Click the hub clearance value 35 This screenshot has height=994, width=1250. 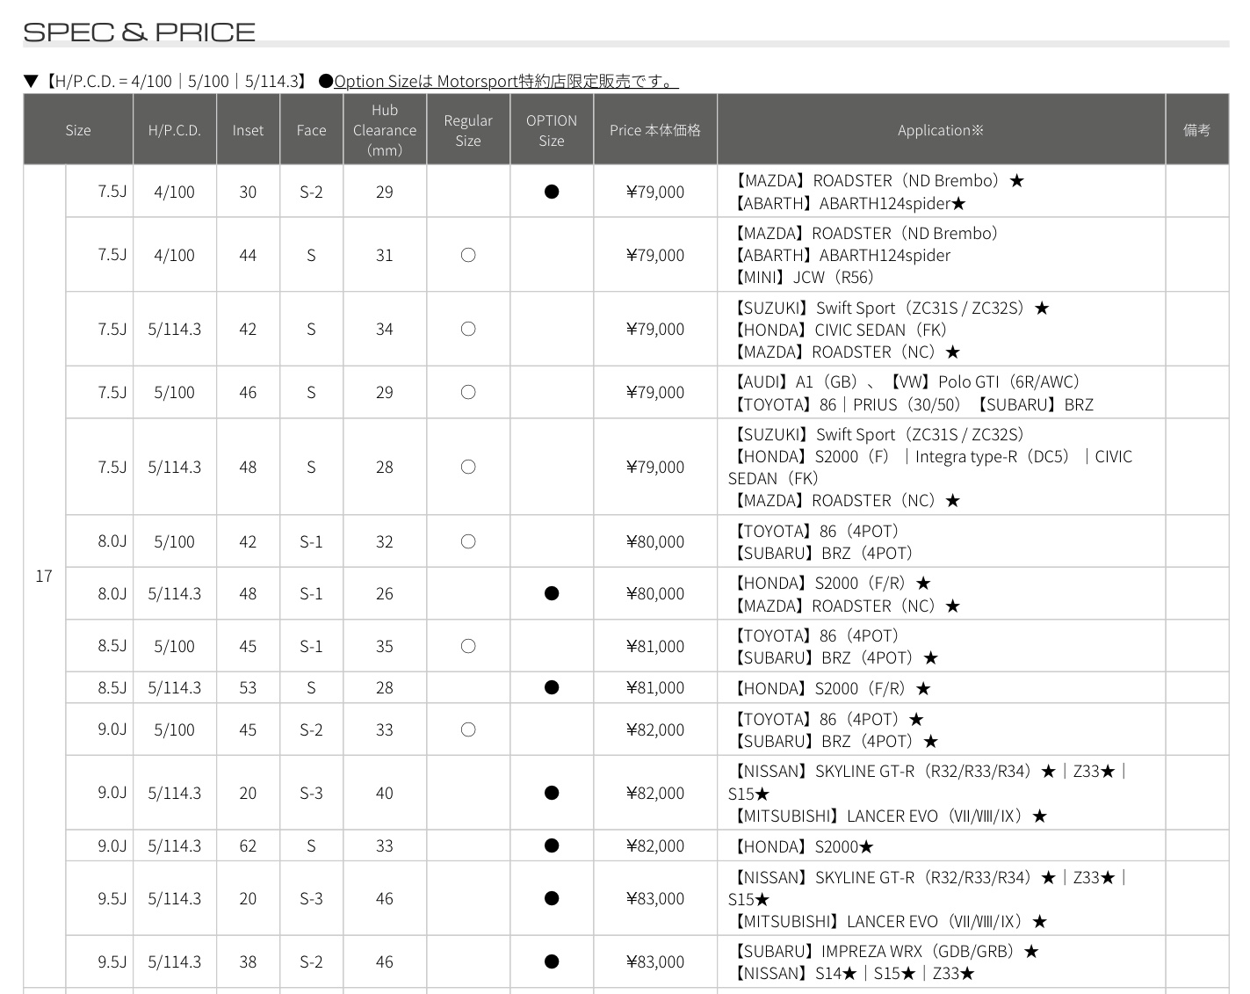click(x=385, y=646)
